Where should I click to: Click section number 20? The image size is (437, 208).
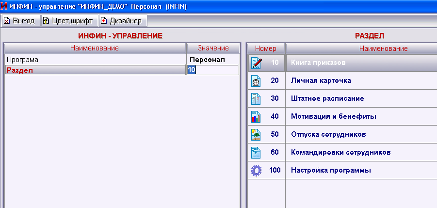(275, 80)
